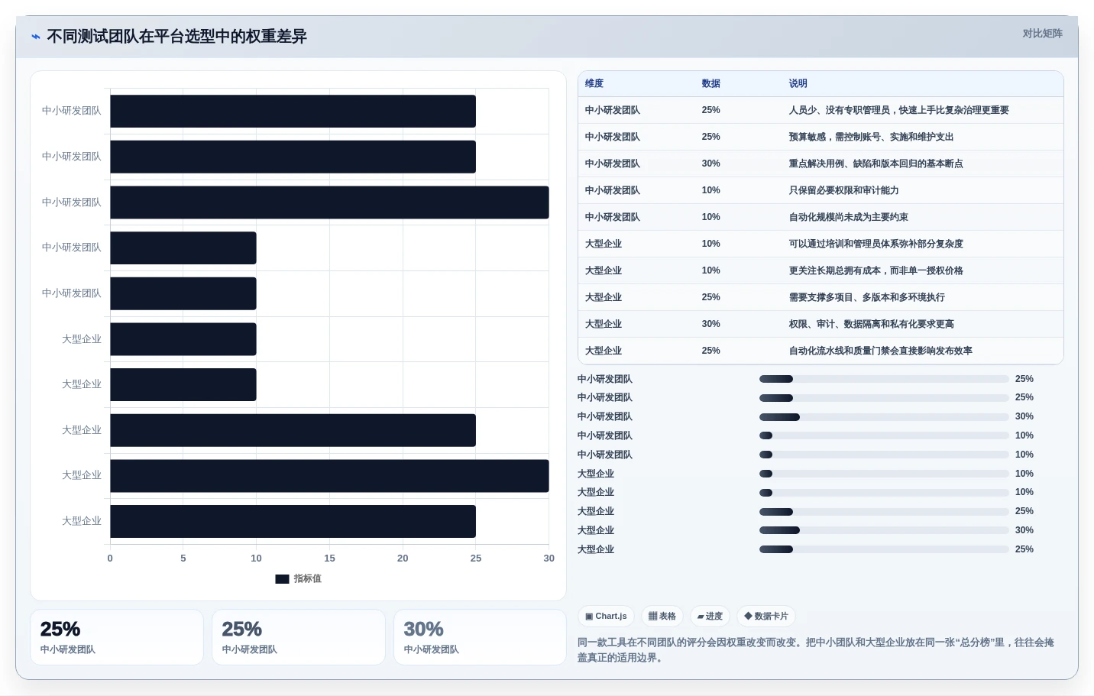The image size is (1094, 696).
Task: Click the page title 不同测试团队在平台选型中的权重差异
Action: coord(176,37)
